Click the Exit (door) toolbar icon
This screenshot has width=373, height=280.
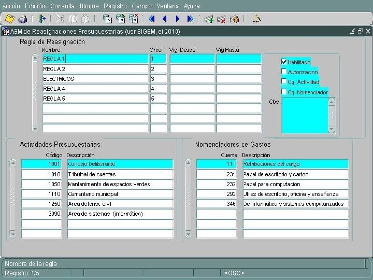pyautogui.click(x=42, y=19)
